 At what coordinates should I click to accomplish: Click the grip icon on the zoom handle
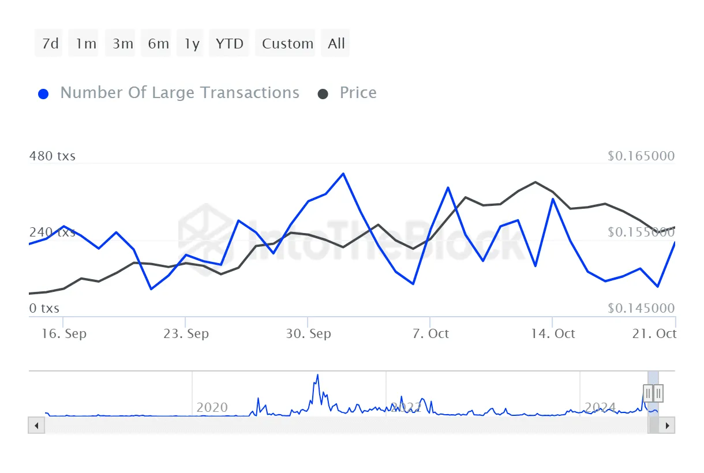pyautogui.click(x=653, y=393)
